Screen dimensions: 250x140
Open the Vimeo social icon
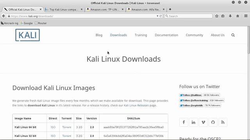point(203,122)
